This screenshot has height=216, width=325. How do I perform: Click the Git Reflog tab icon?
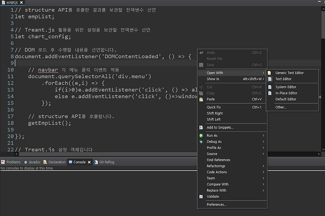click(x=96, y=162)
